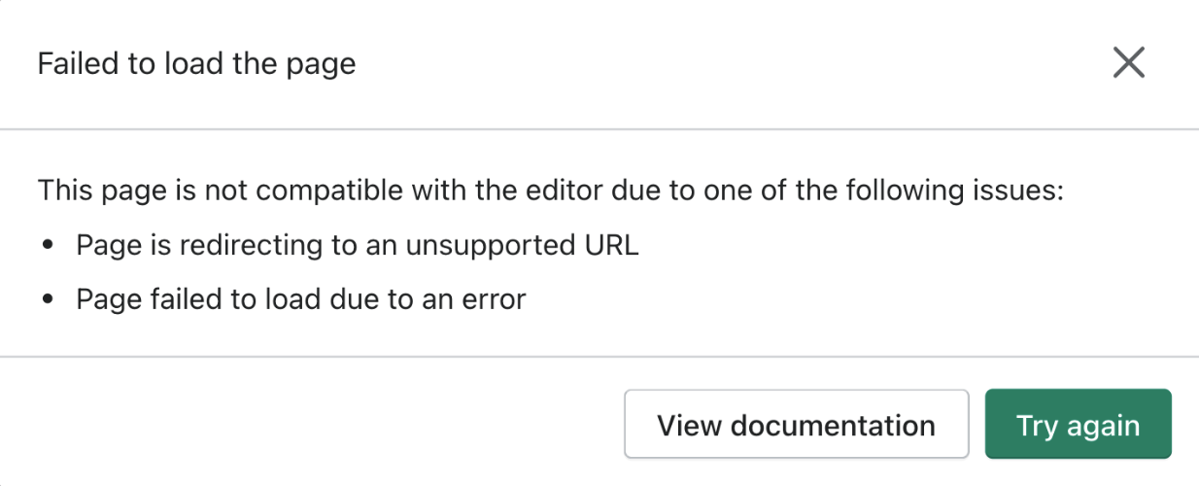Click the View documentation button
This screenshot has height=486, width=1199.
pos(796,425)
